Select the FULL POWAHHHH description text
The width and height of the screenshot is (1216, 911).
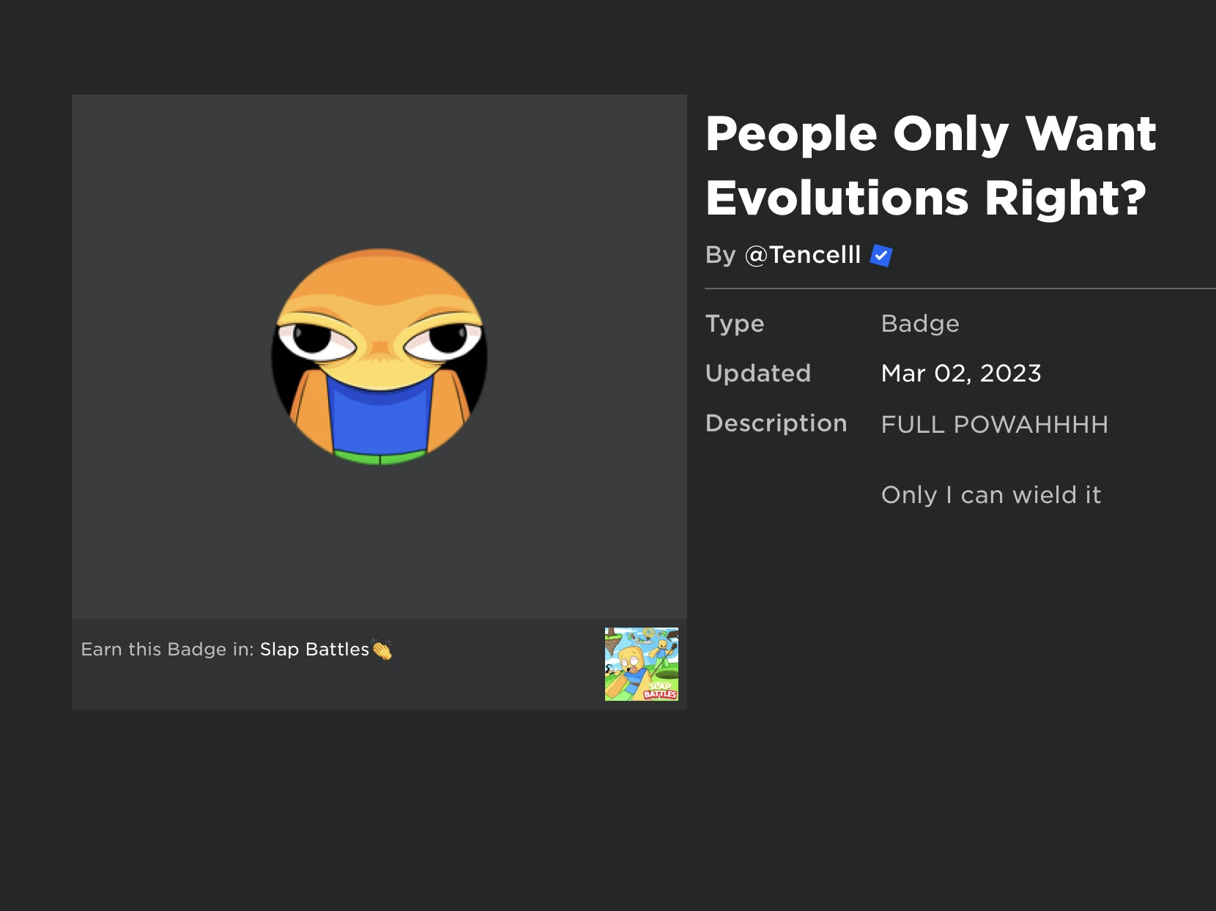pos(994,425)
